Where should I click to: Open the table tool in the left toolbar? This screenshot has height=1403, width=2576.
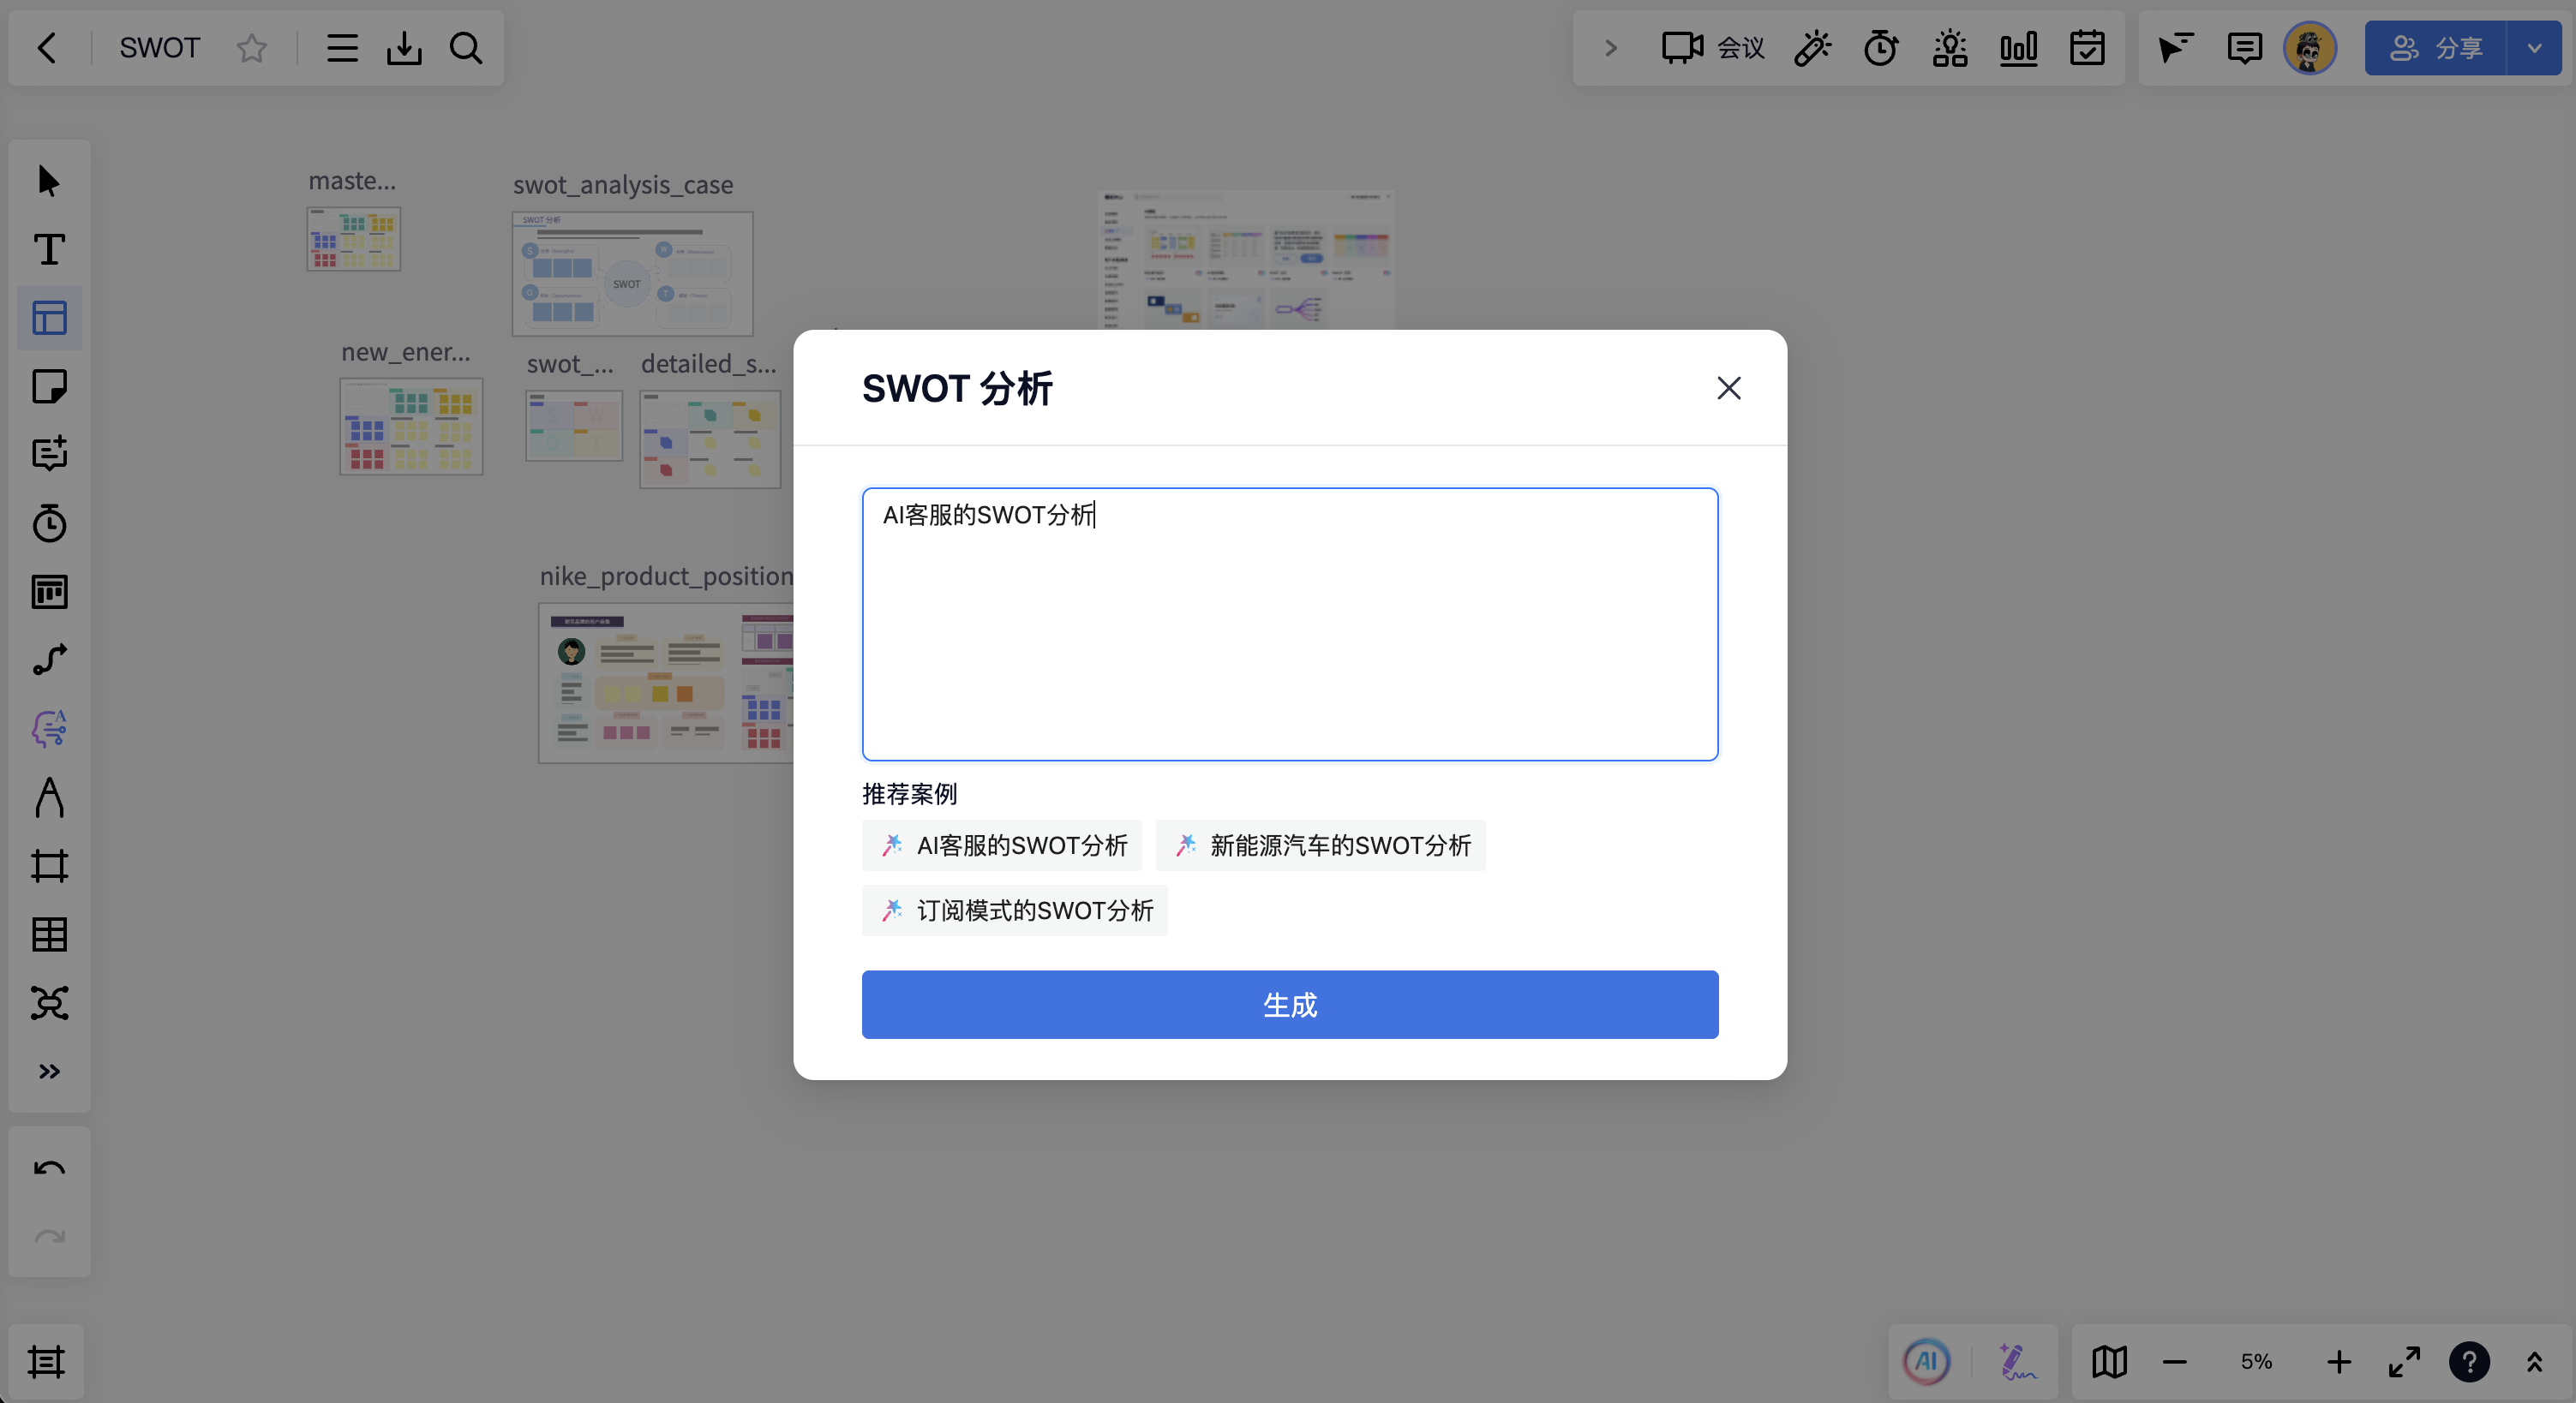(x=48, y=934)
